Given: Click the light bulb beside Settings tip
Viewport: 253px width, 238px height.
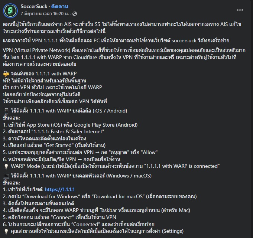Looking at the screenshot, I should 6,231.
